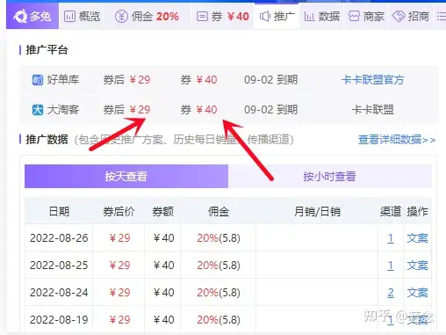The image size is (446, 335).
Task: Click the 券额 column header
Action: pyautogui.click(x=162, y=211)
